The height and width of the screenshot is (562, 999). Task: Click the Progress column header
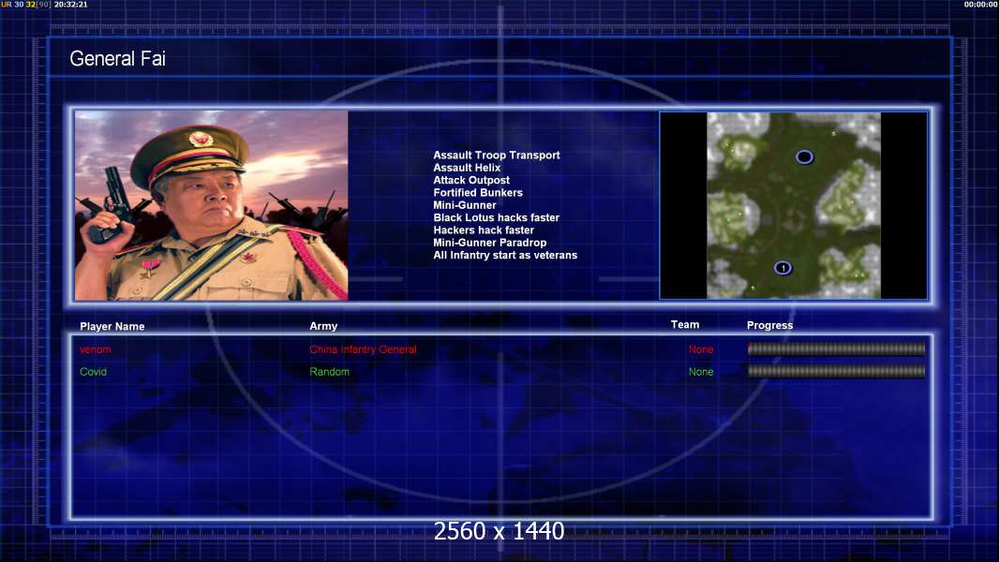[x=769, y=325]
